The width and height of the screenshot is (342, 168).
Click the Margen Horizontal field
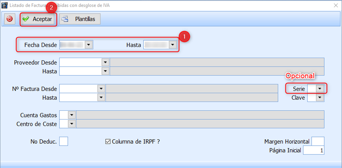(x=317, y=141)
